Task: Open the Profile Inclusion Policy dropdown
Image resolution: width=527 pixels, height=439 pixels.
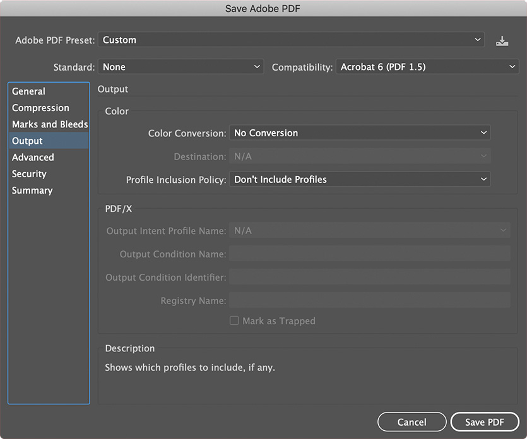Action: (360, 179)
